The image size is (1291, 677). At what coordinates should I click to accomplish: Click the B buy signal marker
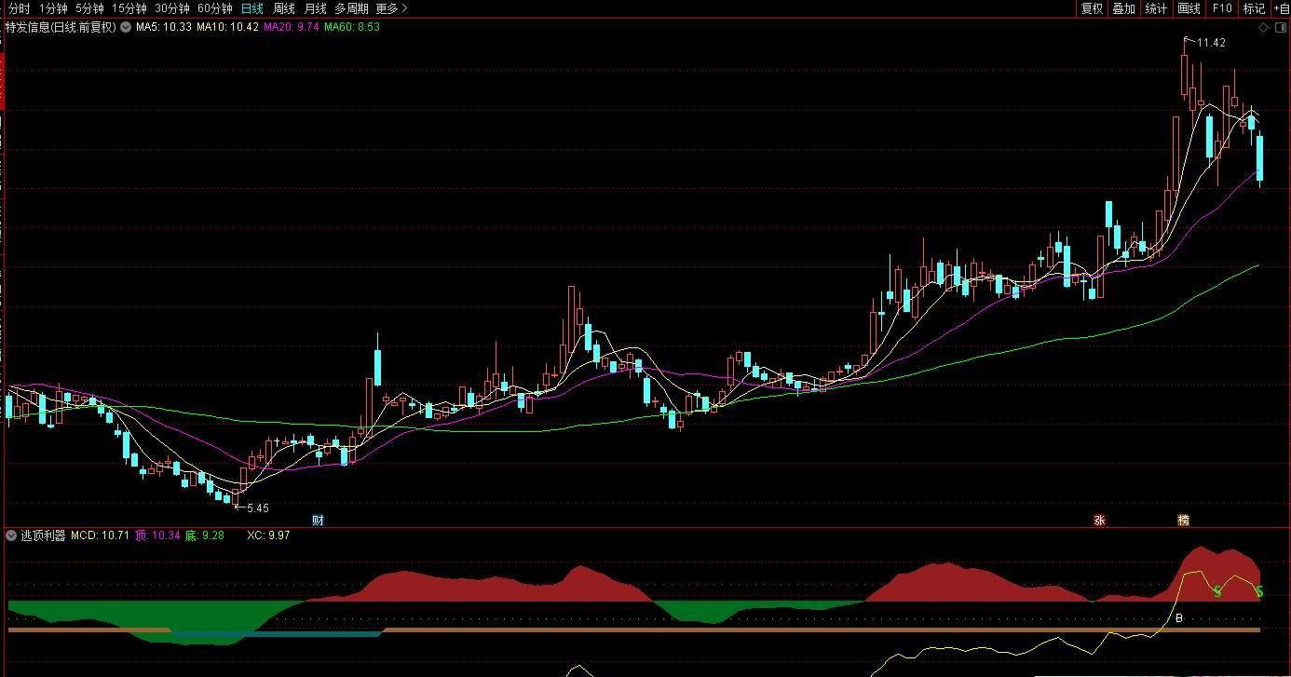pos(1178,617)
